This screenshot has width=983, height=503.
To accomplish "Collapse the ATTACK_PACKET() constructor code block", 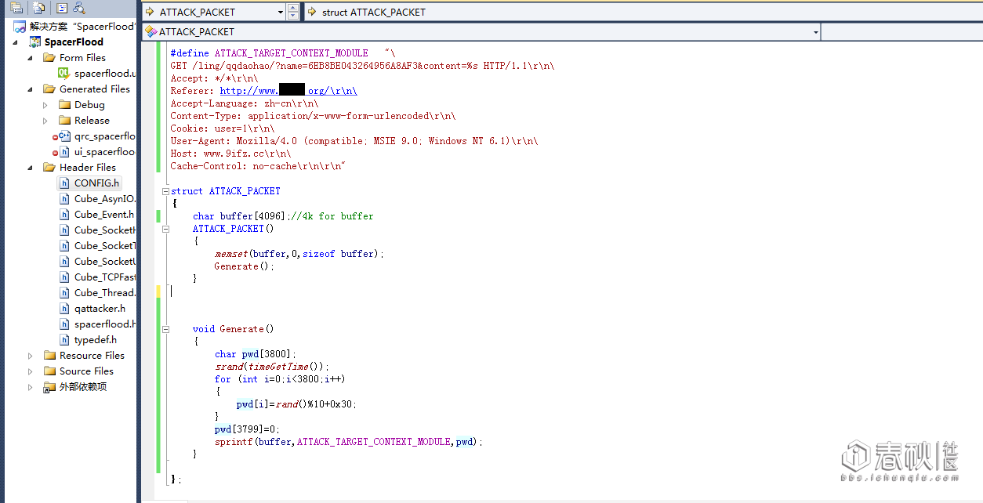I will click(165, 229).
